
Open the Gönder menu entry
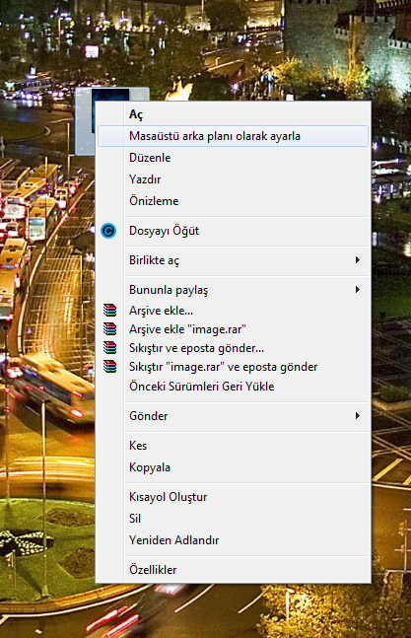[233, 416]
